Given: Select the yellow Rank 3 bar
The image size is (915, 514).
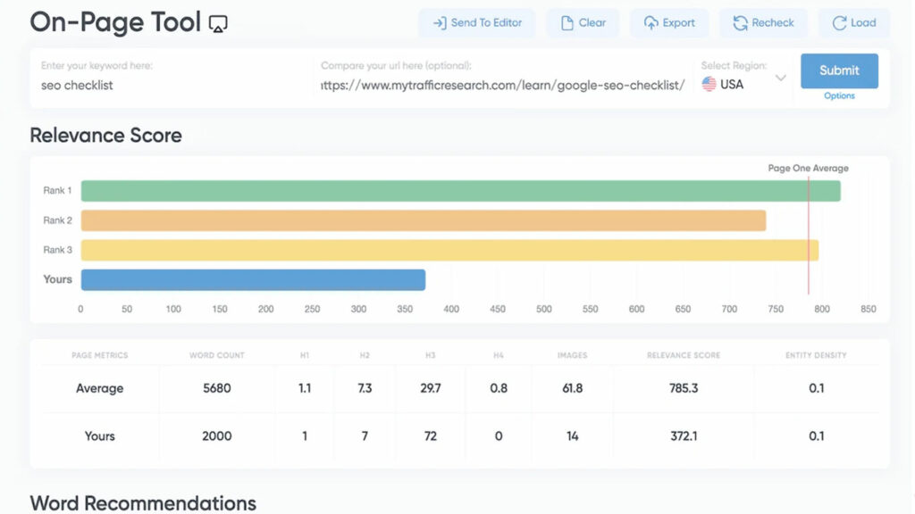Looking at the screenshot, I should point(449,250).
